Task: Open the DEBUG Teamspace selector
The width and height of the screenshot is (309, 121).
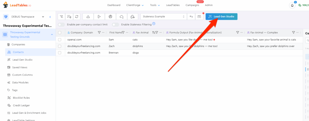Action: (x=24, y=17)
